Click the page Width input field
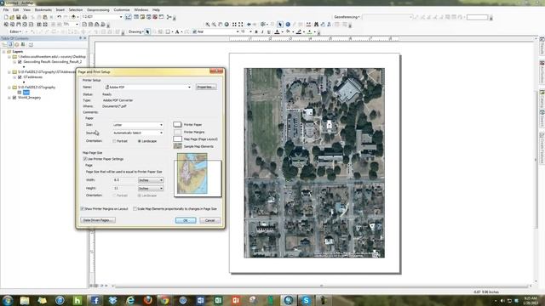Screen dimensions: 545x306 tap(124, 180)
